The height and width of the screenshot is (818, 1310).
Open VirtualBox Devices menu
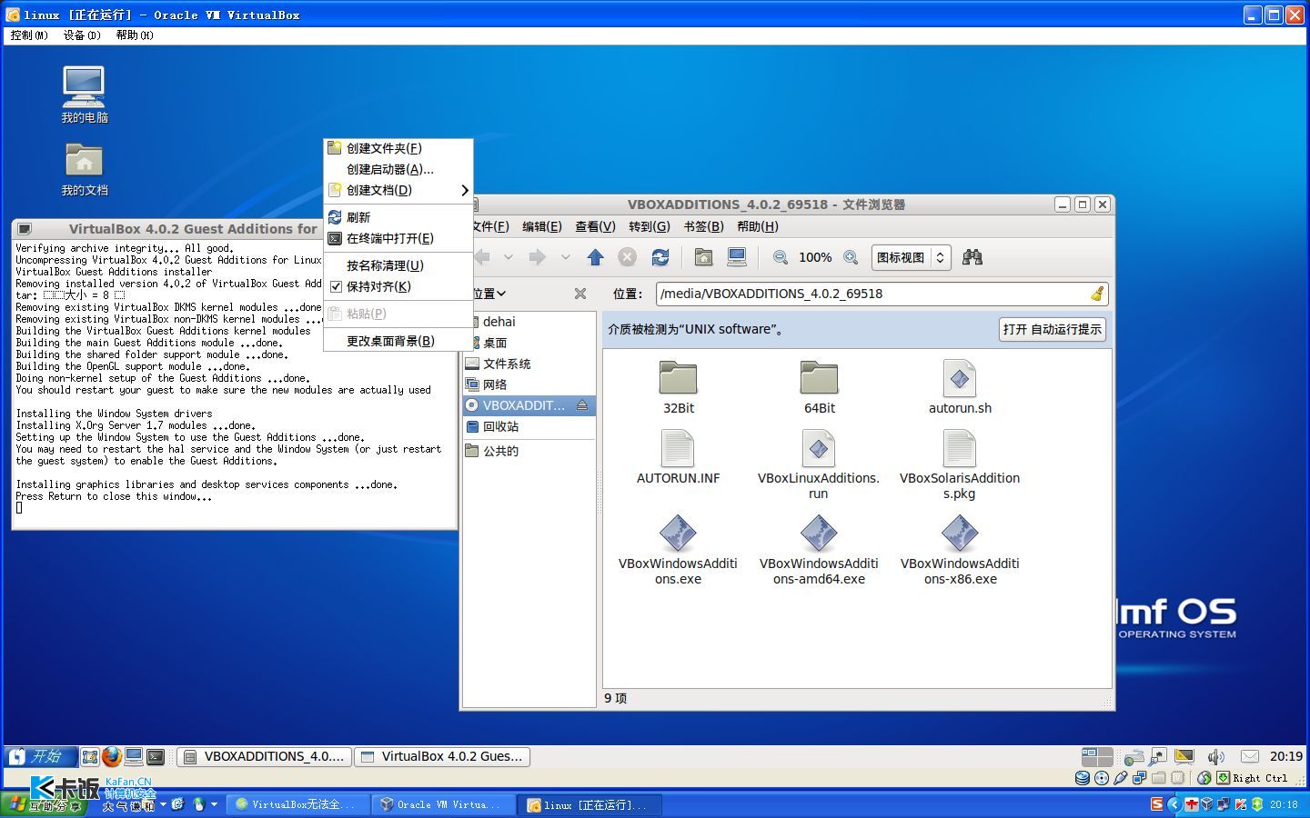[82, 35]
